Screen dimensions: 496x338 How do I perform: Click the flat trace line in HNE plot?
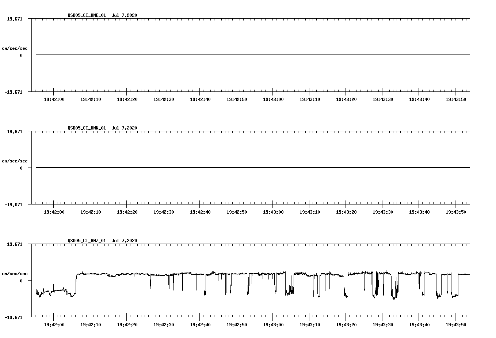click(x=253, y=55)
